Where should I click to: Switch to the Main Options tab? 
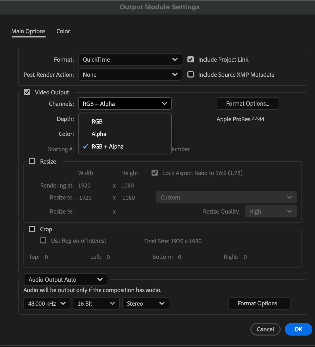pyautogui.click(x=28, y=31)
